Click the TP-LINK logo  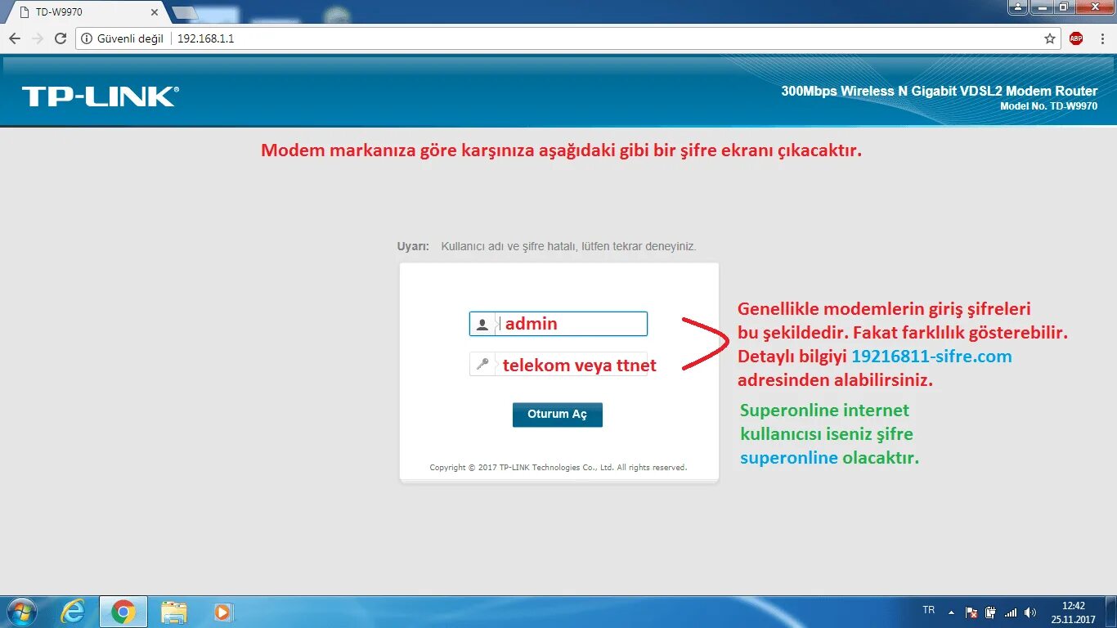(x=100, y=96)
